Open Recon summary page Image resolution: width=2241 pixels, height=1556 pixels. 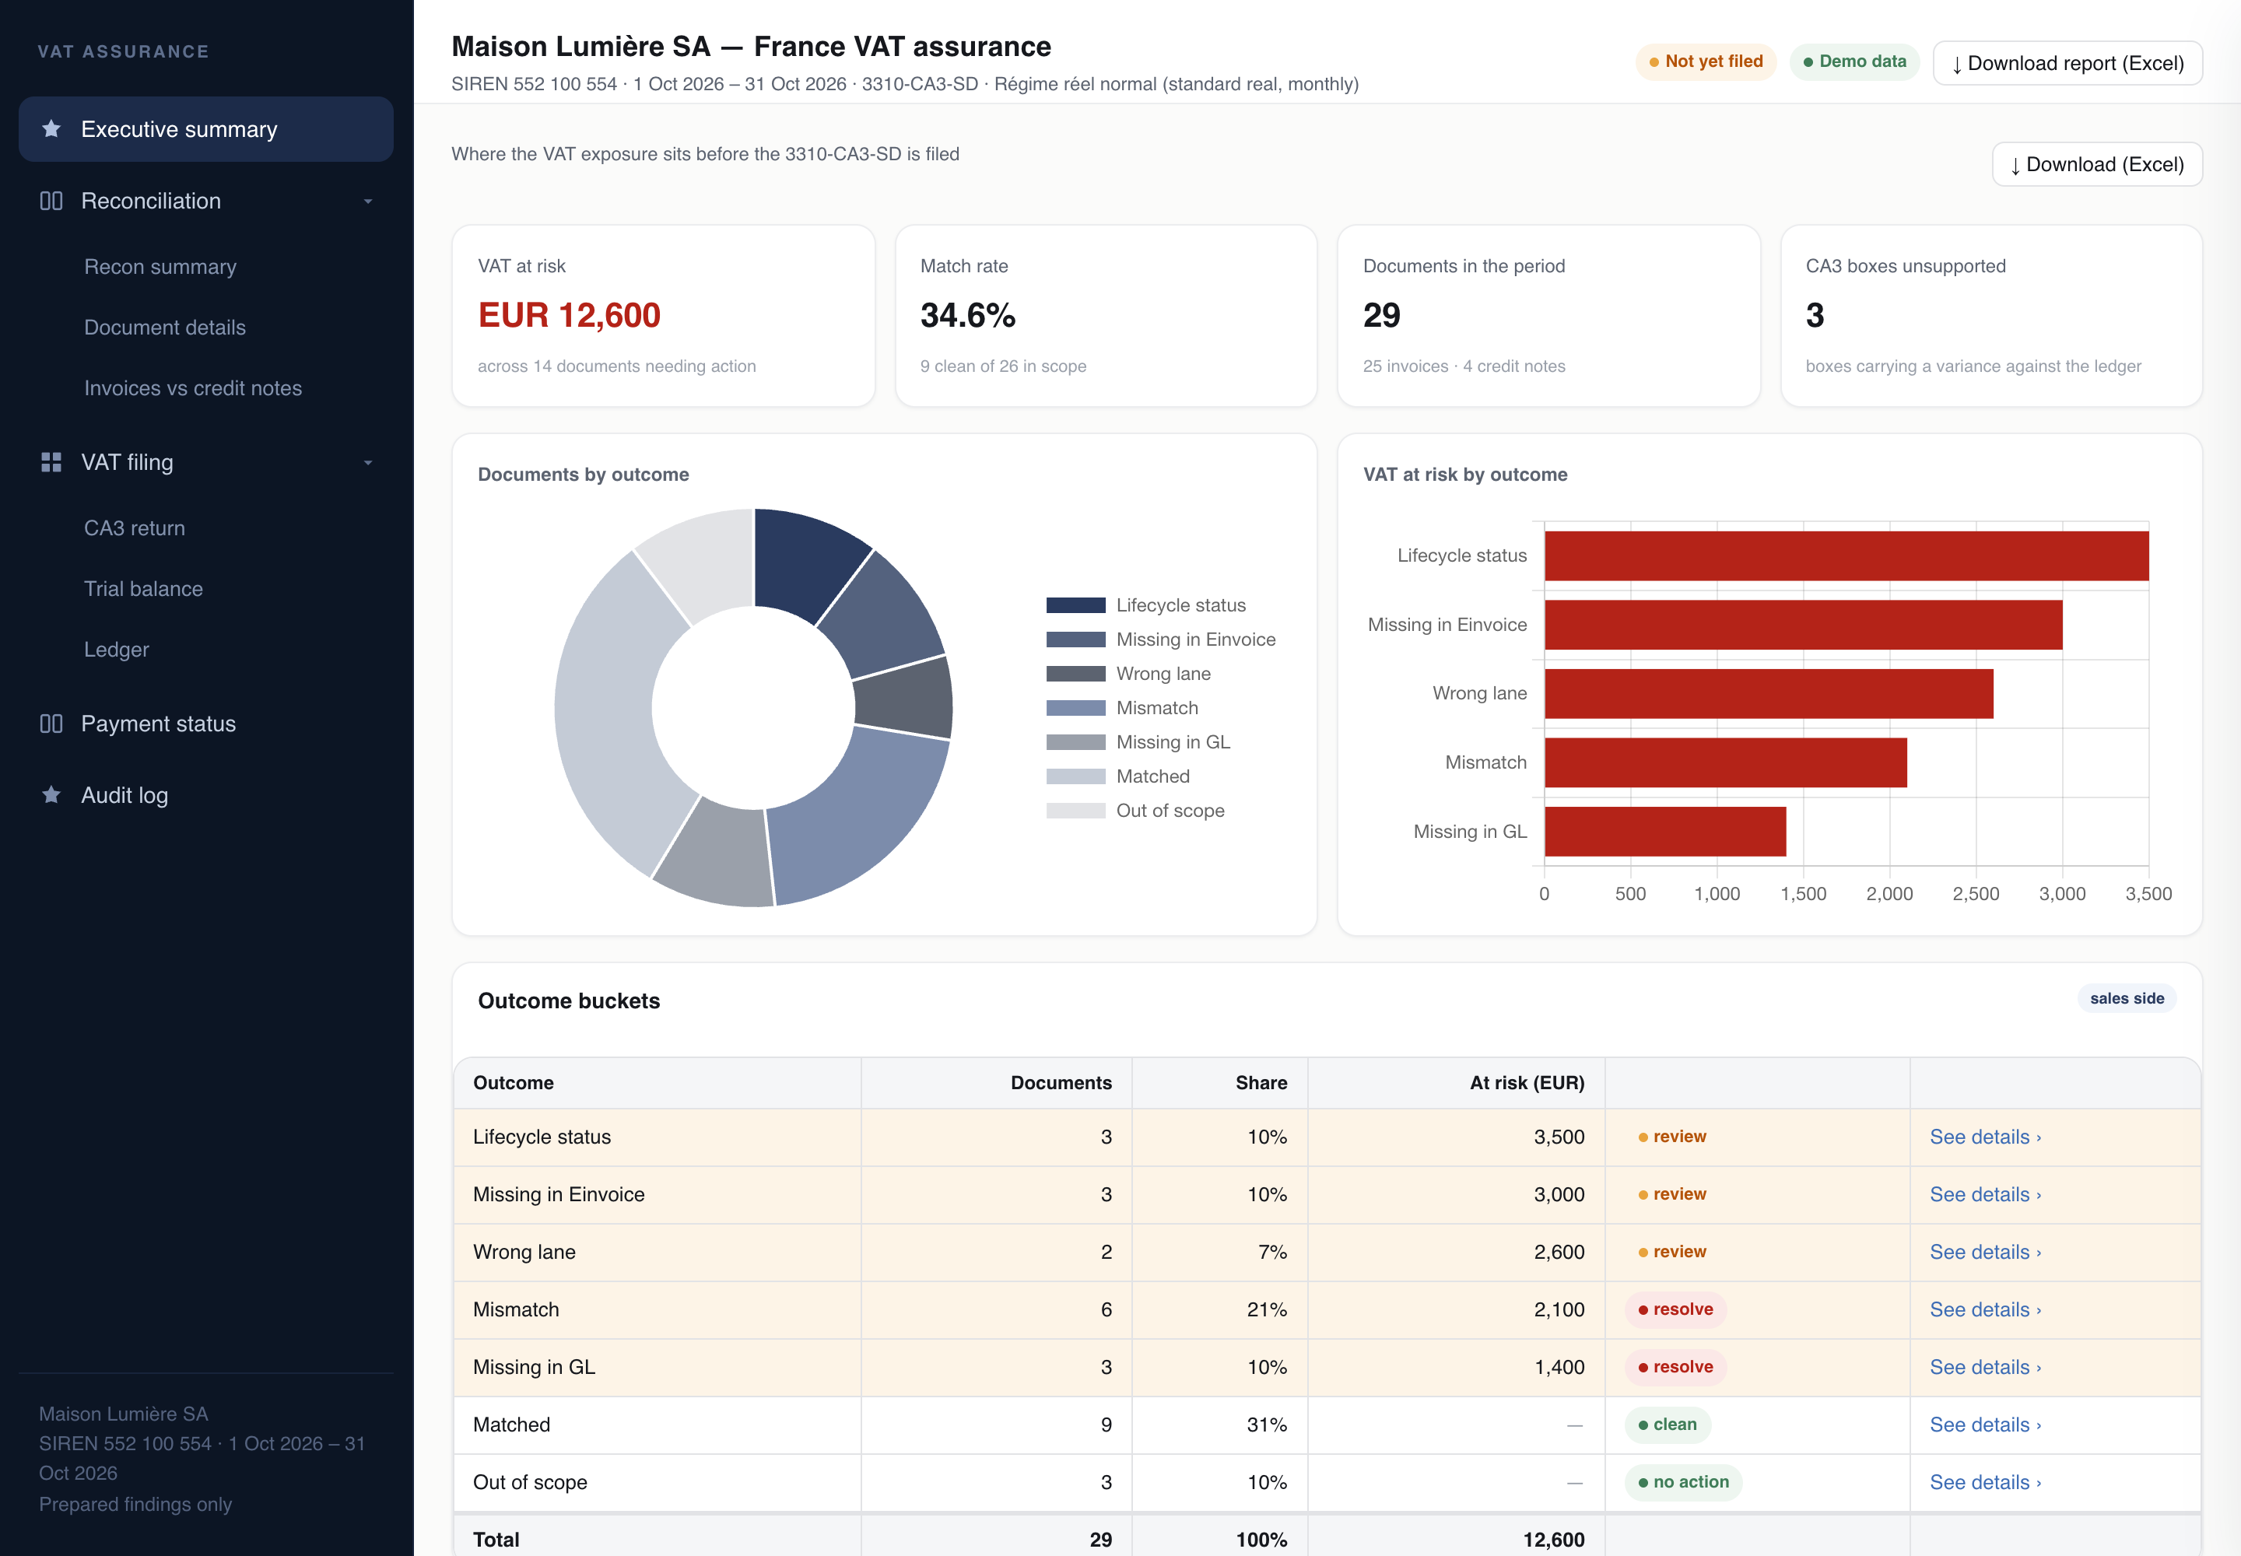[160, 267]
